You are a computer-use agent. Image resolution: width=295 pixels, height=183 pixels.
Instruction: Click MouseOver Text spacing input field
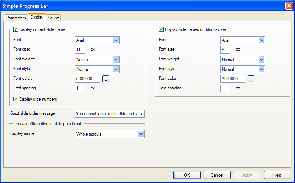[225, 88]
